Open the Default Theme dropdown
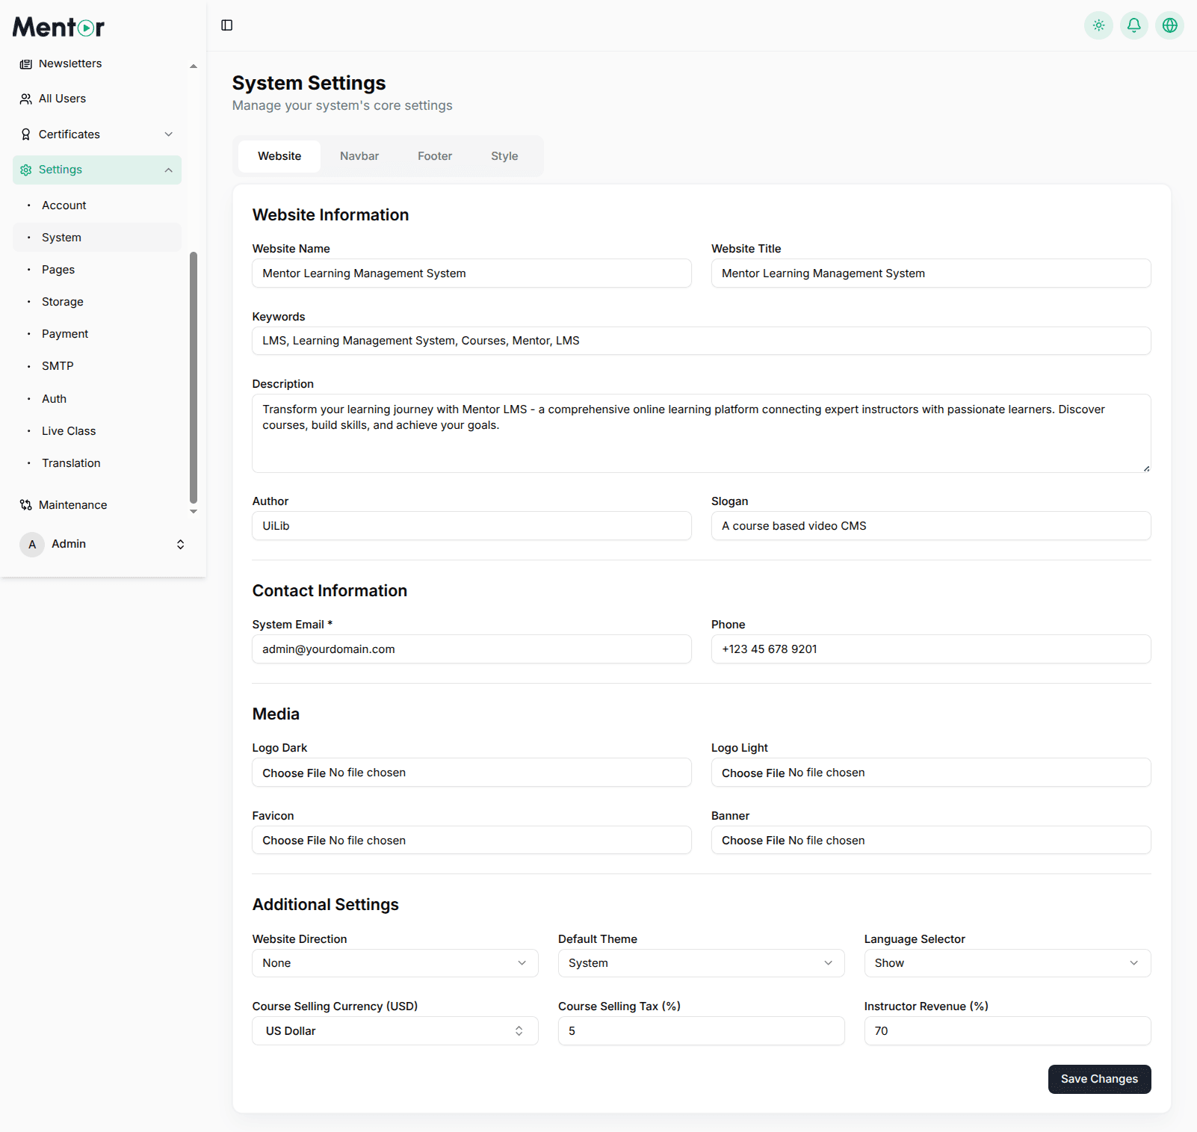1197x1132 pixels. coord(700,963)
